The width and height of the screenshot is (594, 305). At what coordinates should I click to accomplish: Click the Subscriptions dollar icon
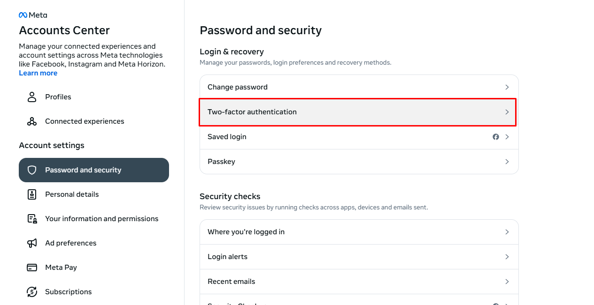32,292
